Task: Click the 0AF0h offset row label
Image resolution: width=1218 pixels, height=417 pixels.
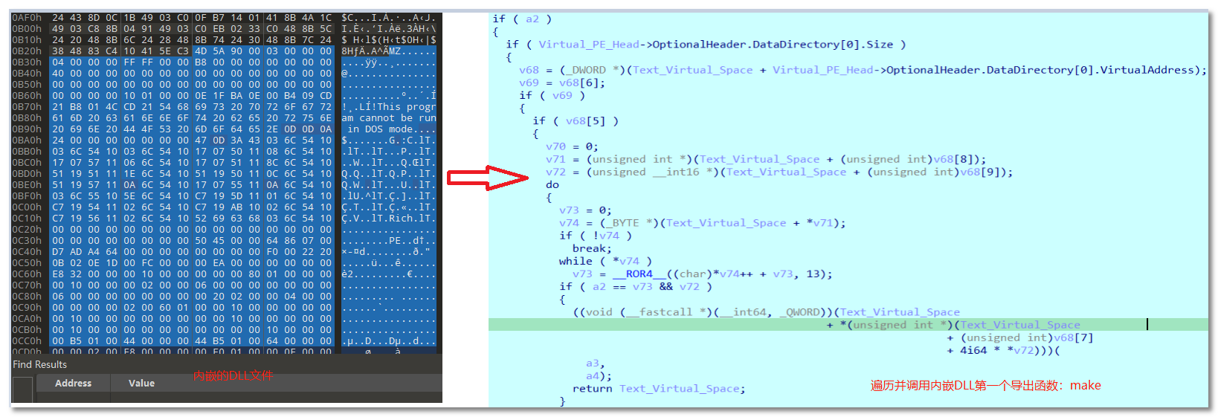Action: (27, 18)
